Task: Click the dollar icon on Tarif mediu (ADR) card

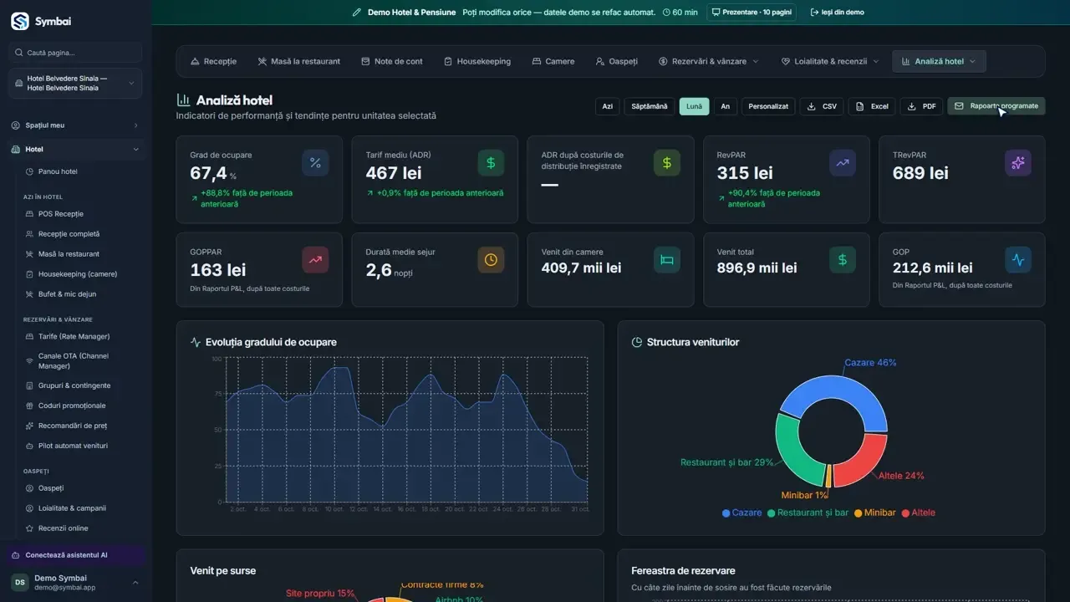Action: tap(491, 163)
